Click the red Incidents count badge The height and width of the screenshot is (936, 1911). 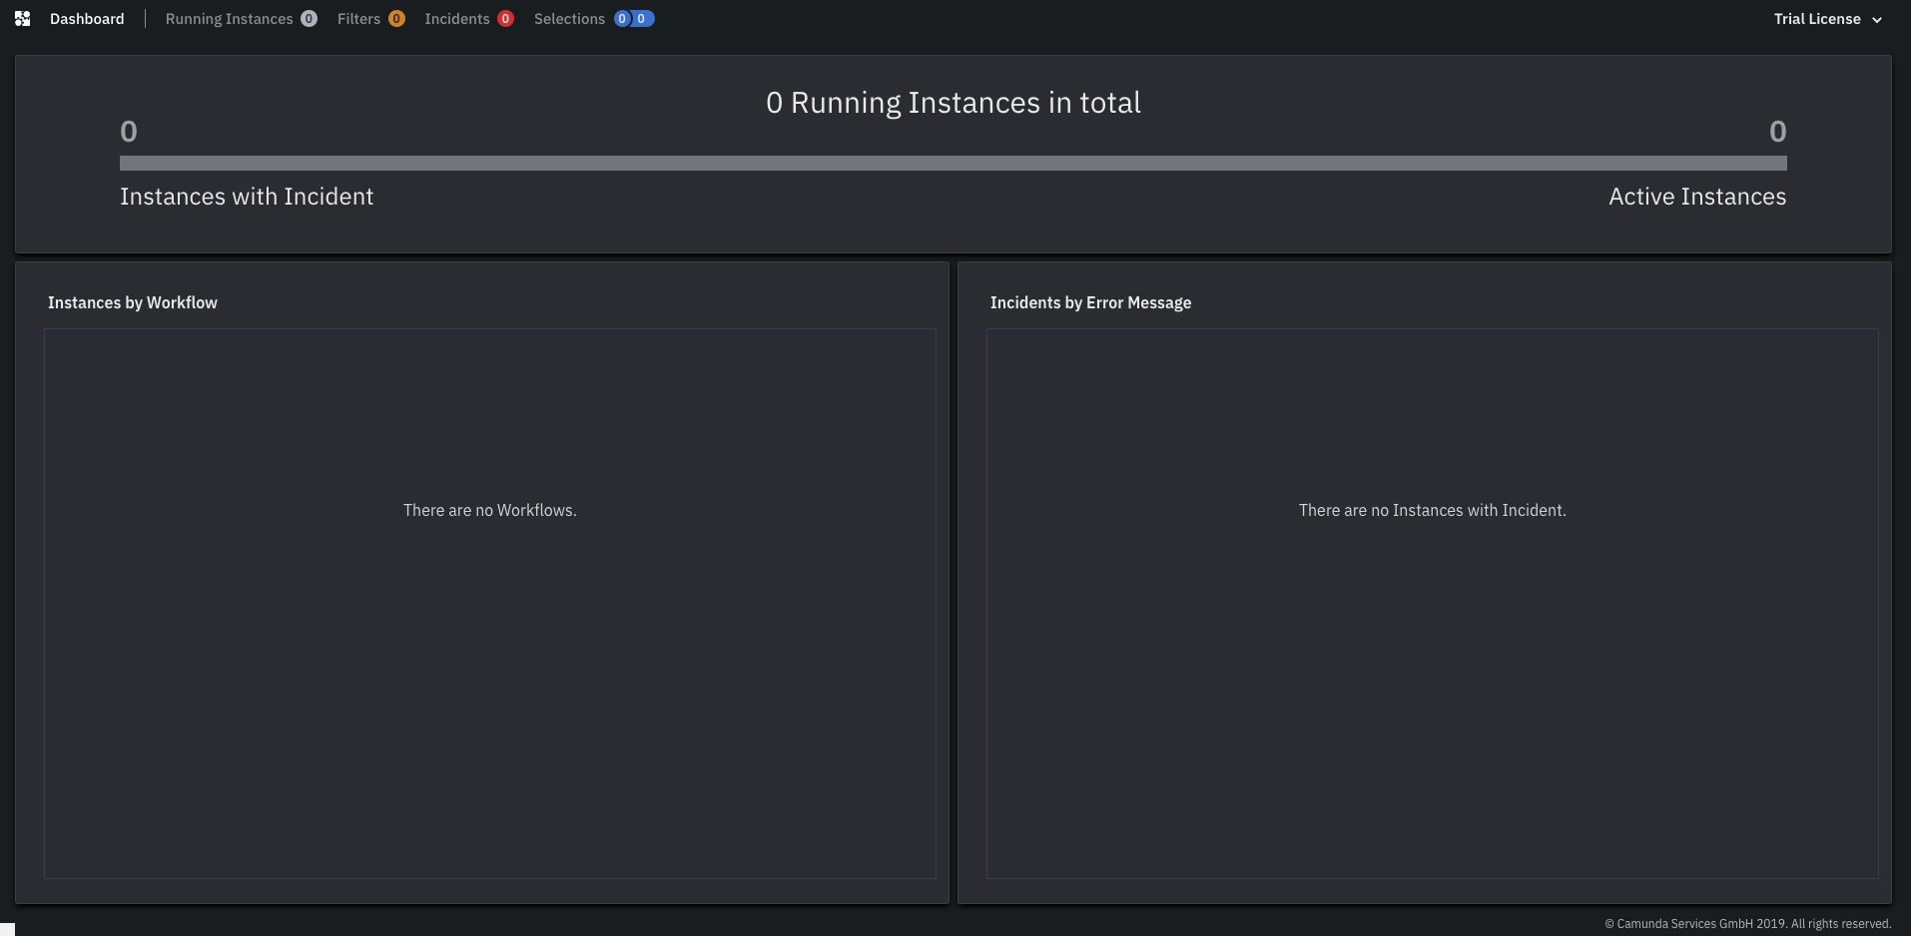tap(505, 19)
